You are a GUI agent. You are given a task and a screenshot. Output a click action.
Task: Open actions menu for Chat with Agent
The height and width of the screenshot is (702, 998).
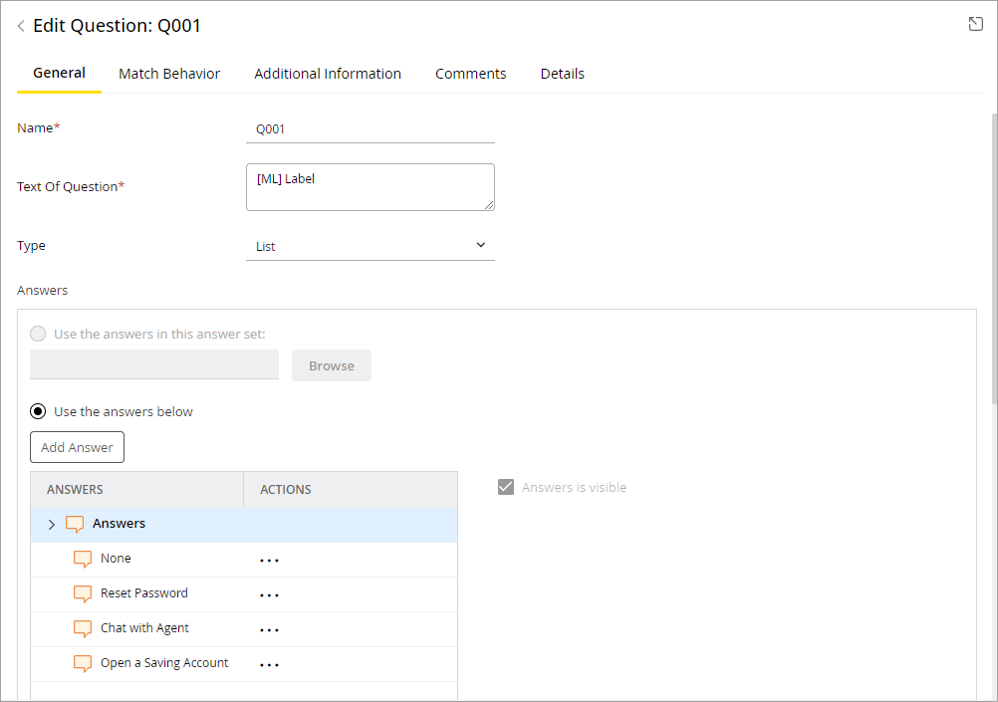coord(269,629)
